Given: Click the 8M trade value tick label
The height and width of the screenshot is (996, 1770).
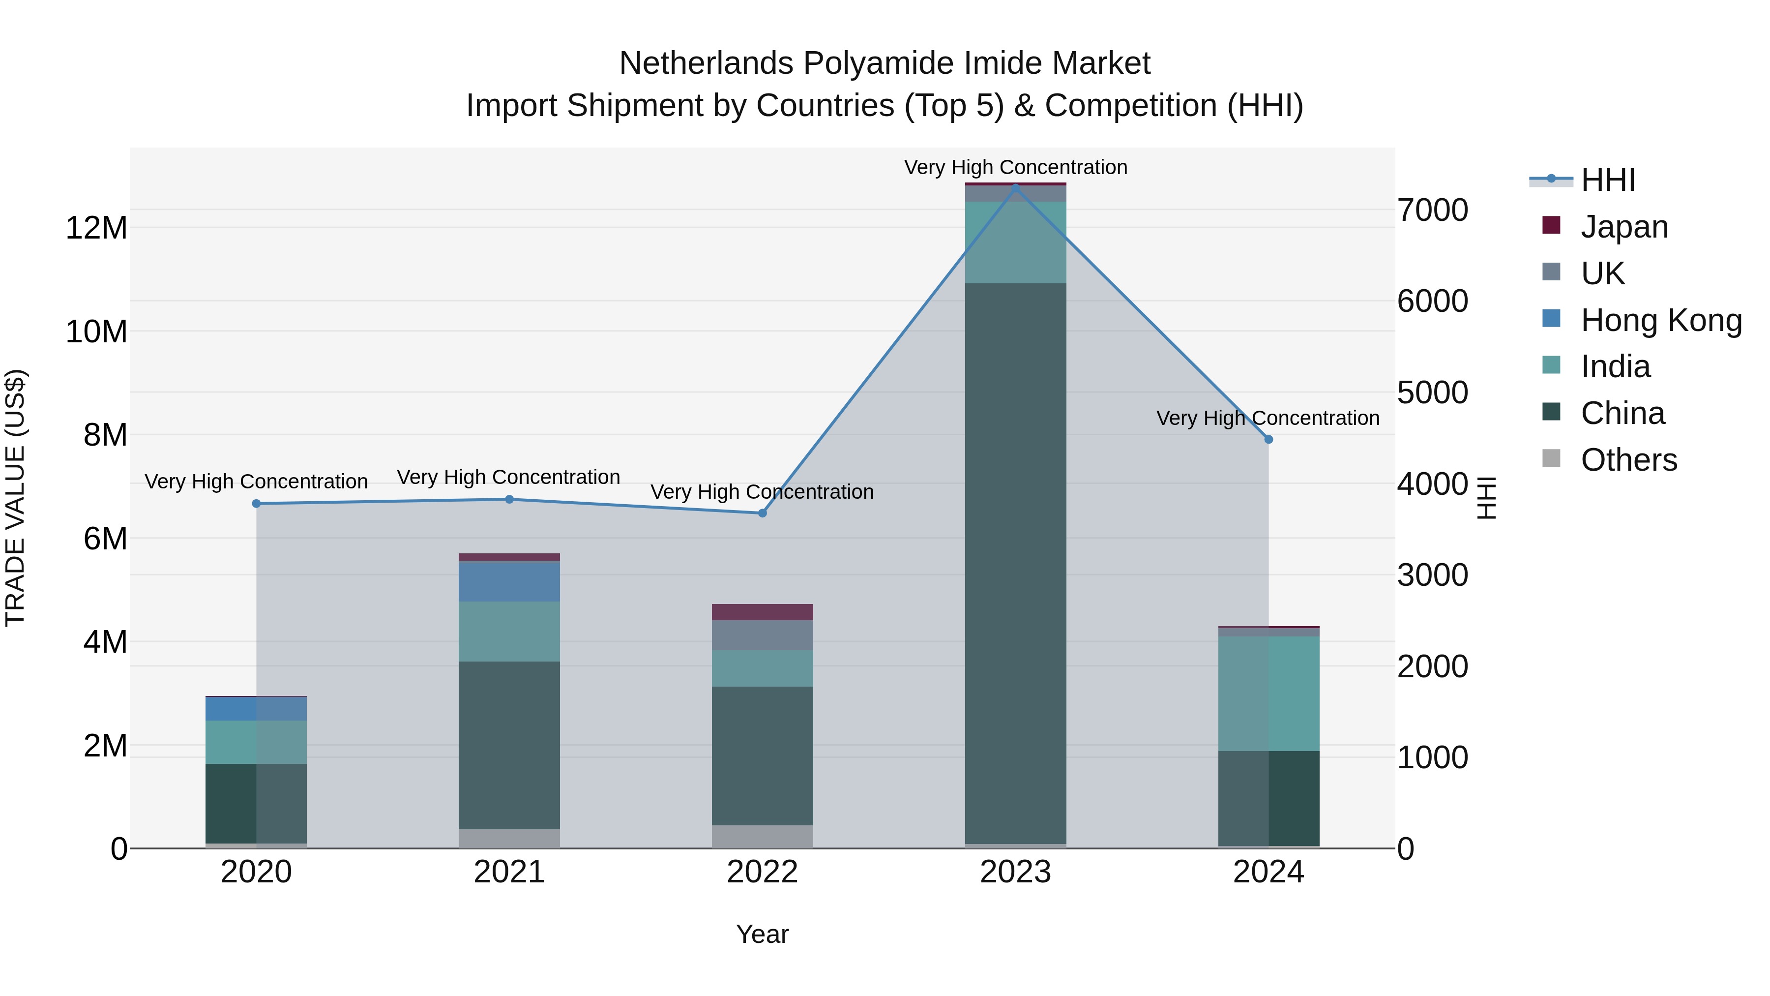Looking at the screenshot, I should coord(105,436).
